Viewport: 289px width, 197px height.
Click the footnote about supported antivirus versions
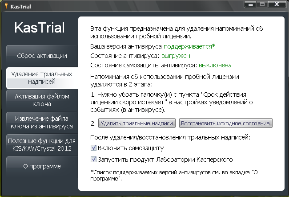click(x=174, y=175)
